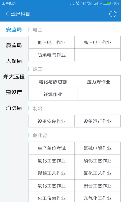Image resolution: width=121 pixels, height=202 pixels.
Task: Tap the alarm clock status icon
Action: point(78,3)
